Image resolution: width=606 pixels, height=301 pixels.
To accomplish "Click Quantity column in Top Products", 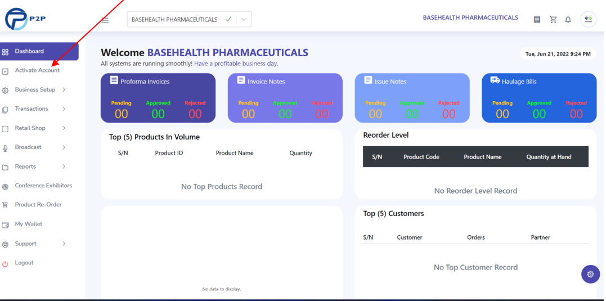I will (300, 153).
